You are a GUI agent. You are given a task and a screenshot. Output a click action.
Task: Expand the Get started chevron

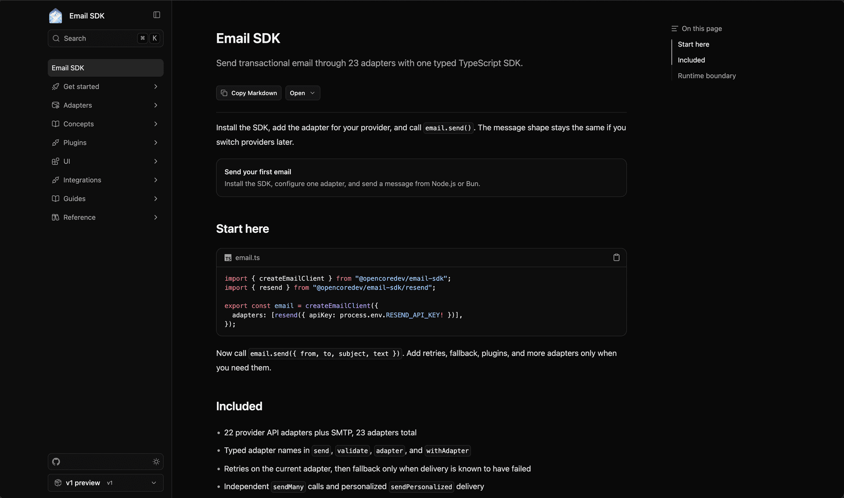(156, 86)
